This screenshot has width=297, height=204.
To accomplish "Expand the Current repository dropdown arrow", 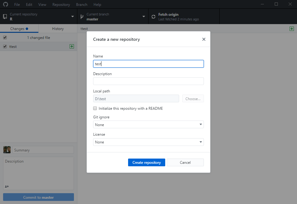I will (72, 17).
